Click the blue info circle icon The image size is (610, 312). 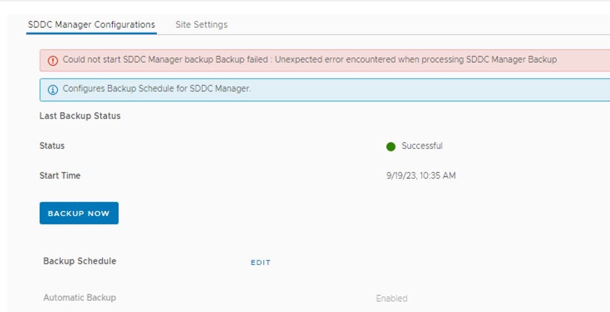(53, 90)
